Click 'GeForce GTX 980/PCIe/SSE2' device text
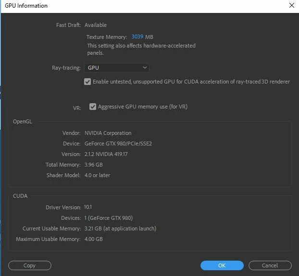 pos(118,144)
